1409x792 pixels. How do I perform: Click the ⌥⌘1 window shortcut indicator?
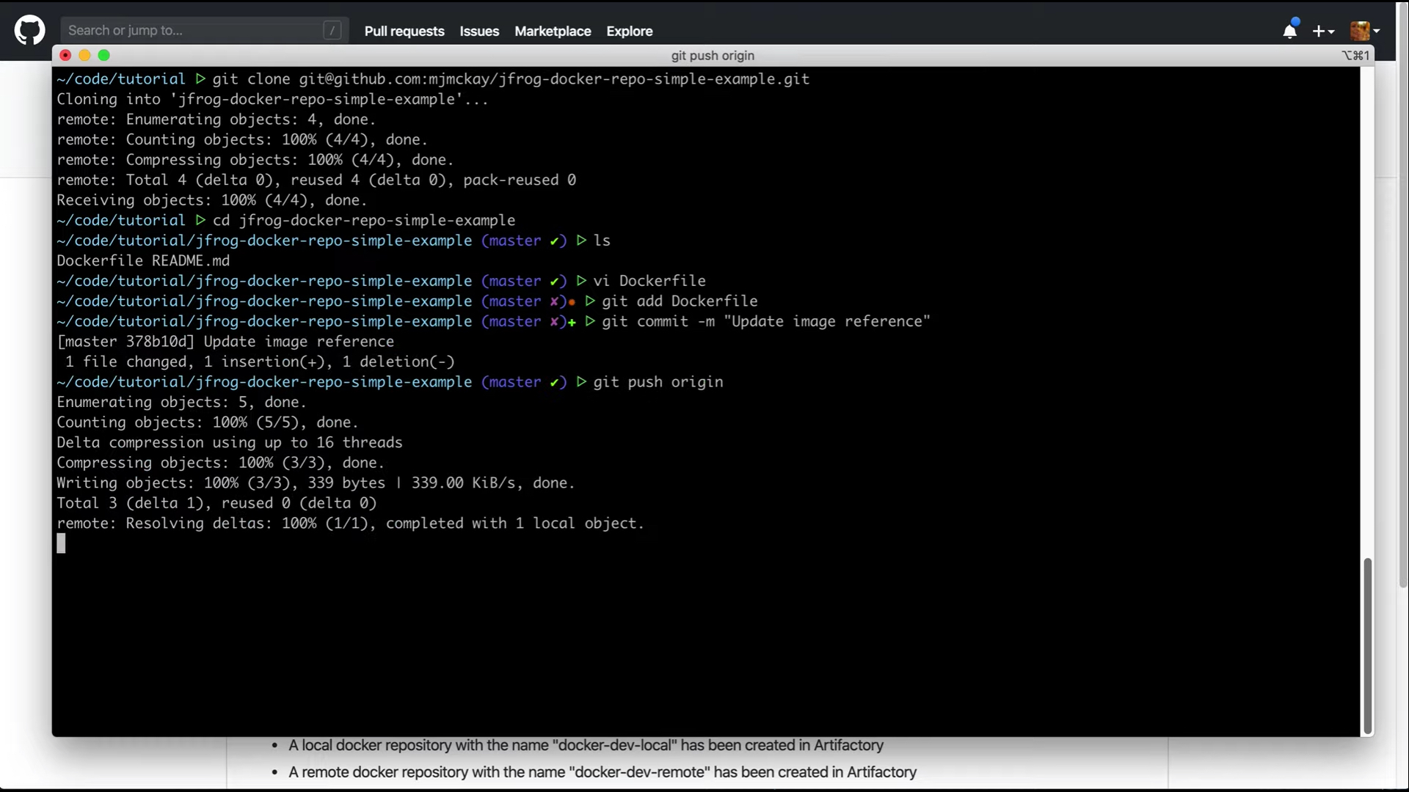point(1355,56)
